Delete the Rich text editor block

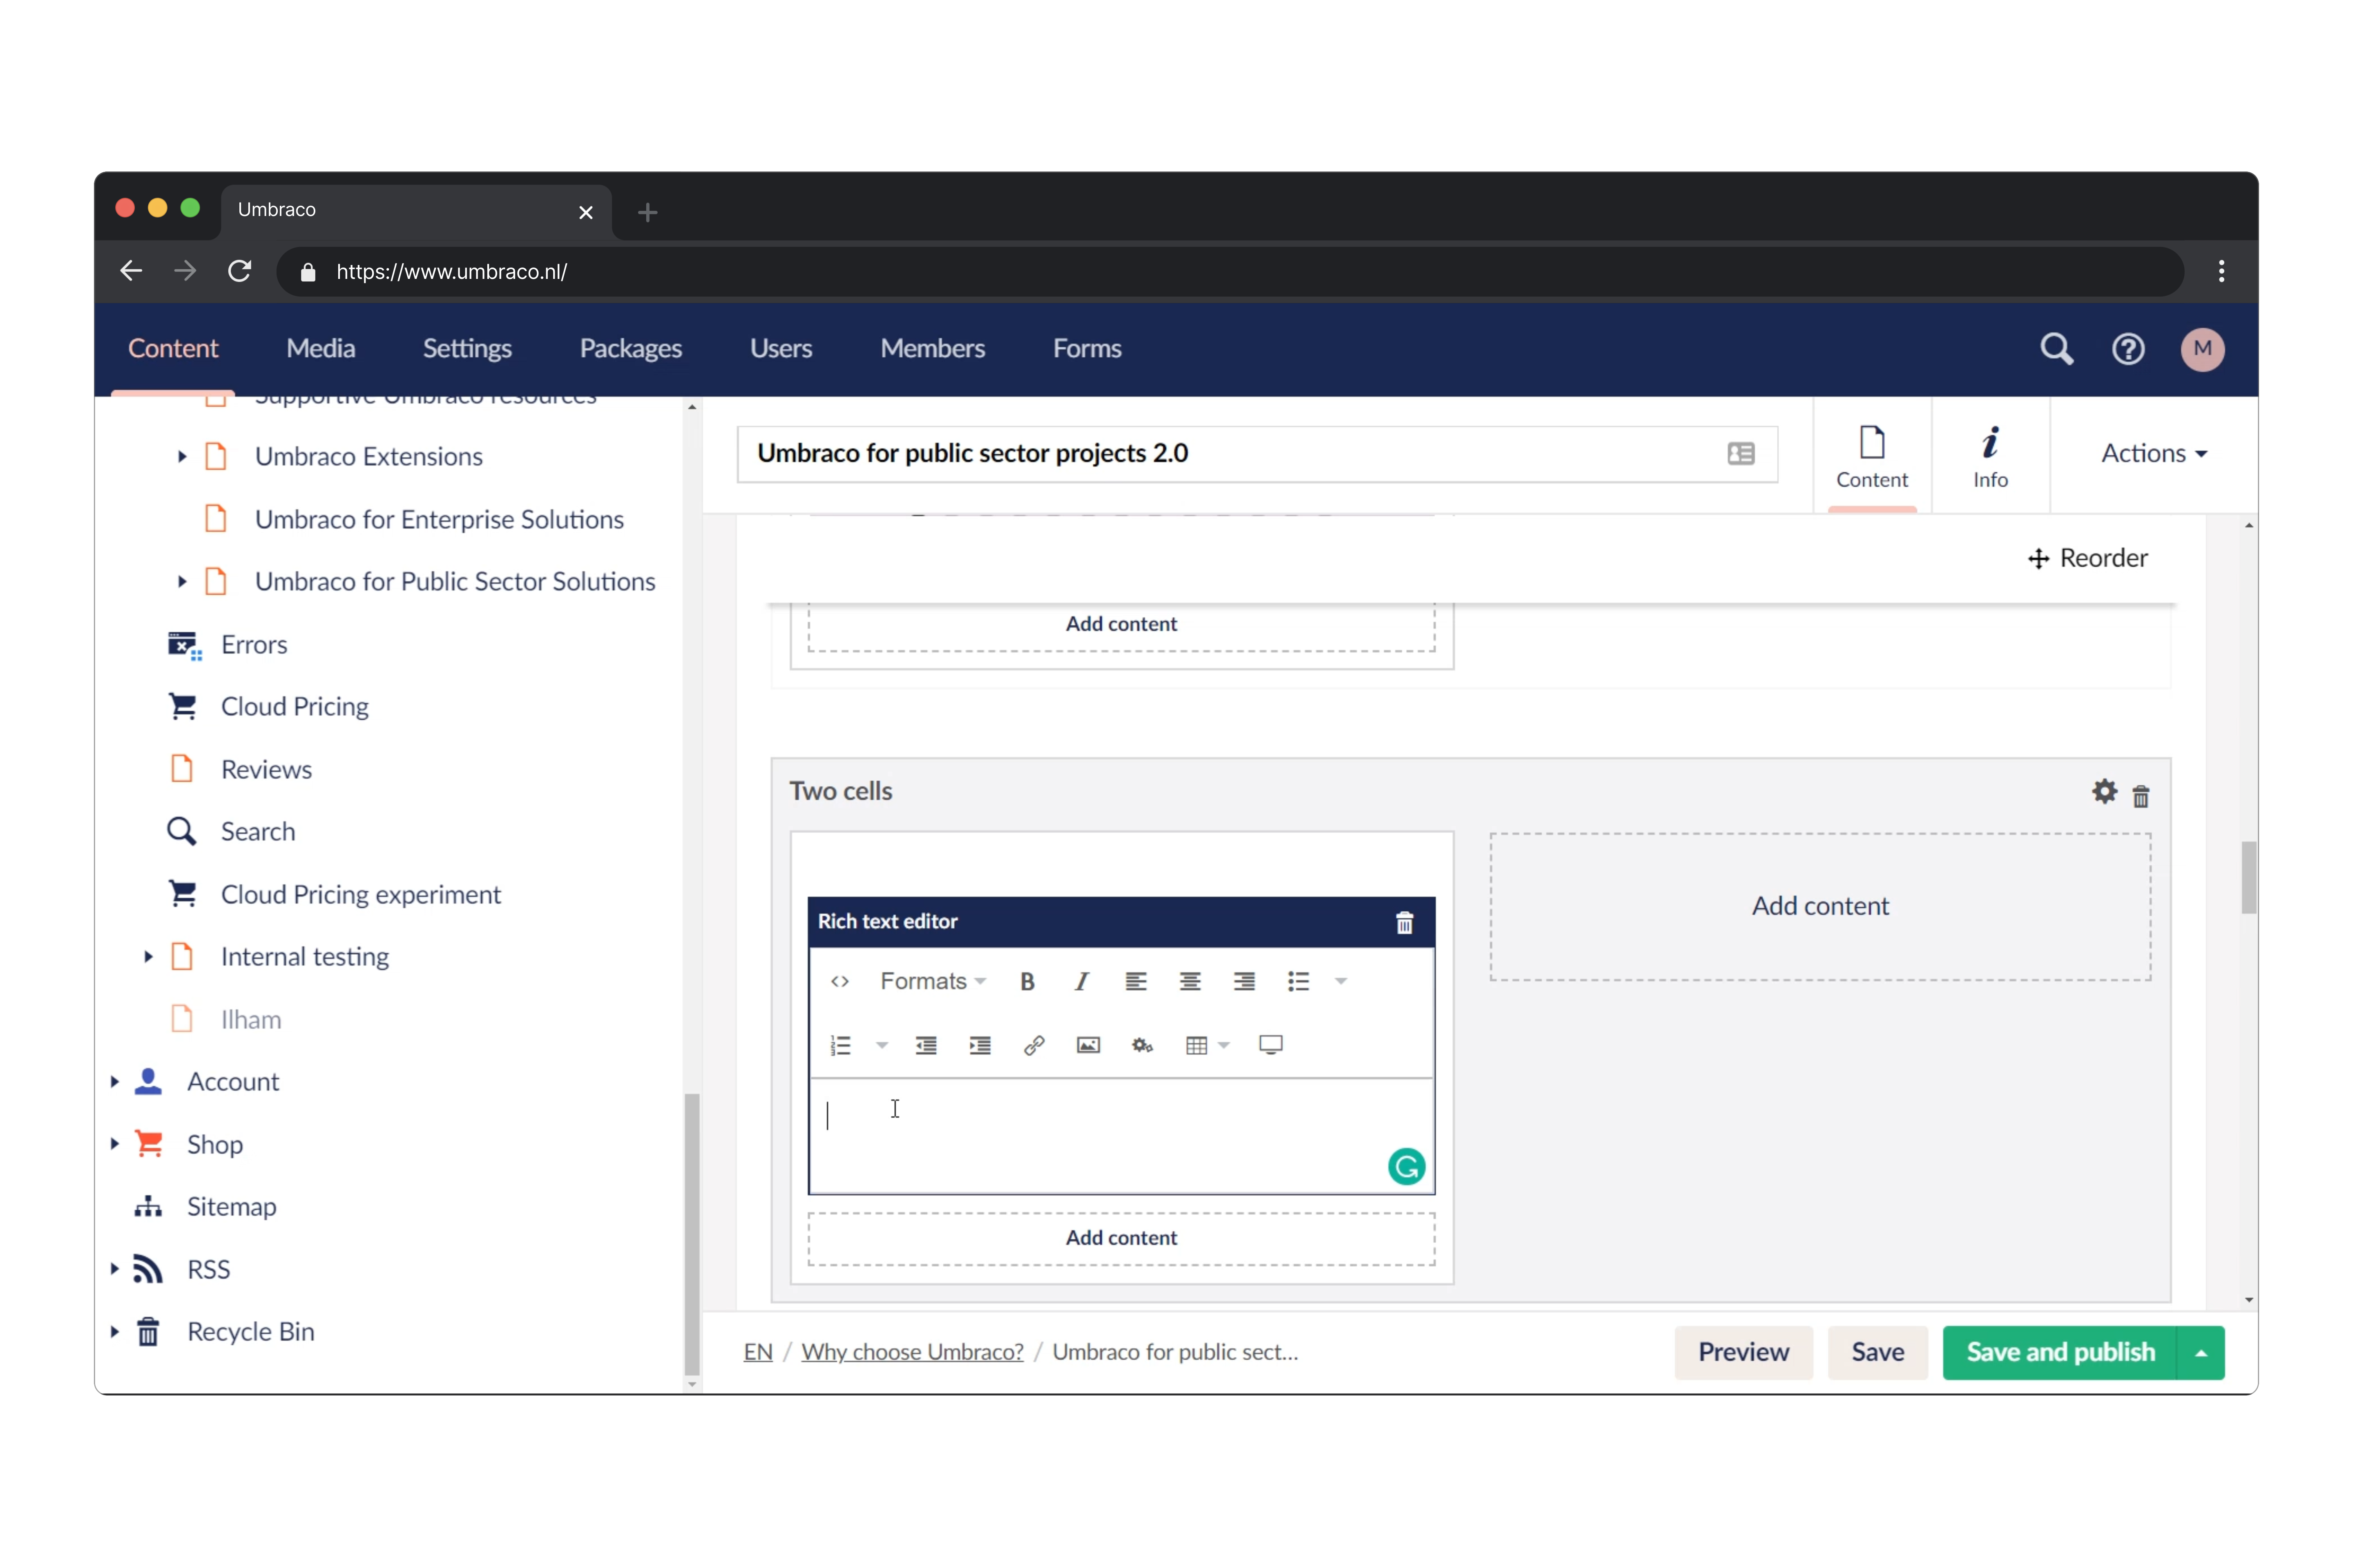pos(1404,922)
